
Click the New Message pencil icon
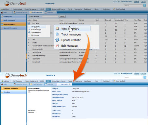tap(29, 16)
